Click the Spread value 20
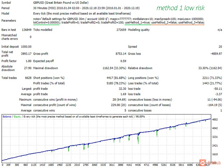Image resolution: width=224 pixels, height=168 pixels. [x=220, y=47]
